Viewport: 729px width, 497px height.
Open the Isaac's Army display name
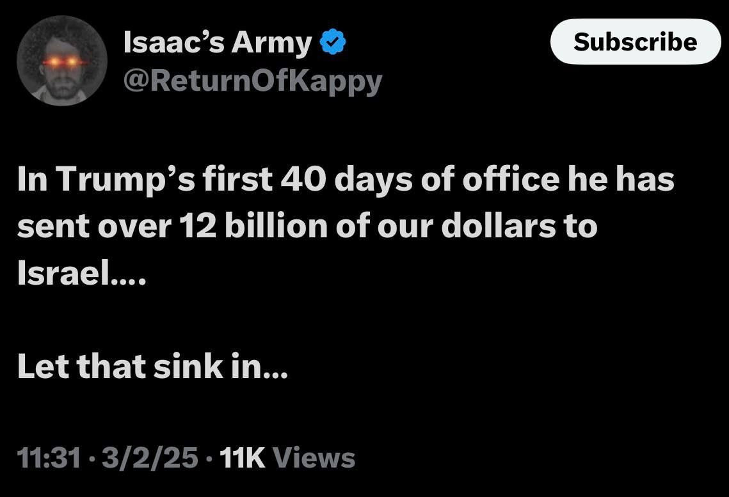[217, 43]
